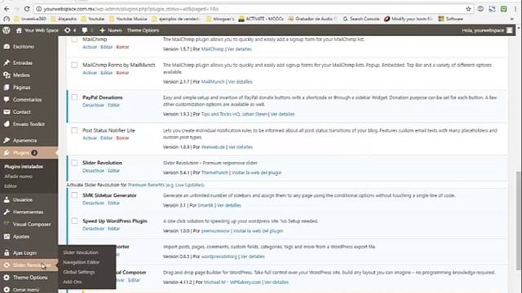Check the SMK Sidebar Generator checkbox
The image size is (522, 293).
74,195
